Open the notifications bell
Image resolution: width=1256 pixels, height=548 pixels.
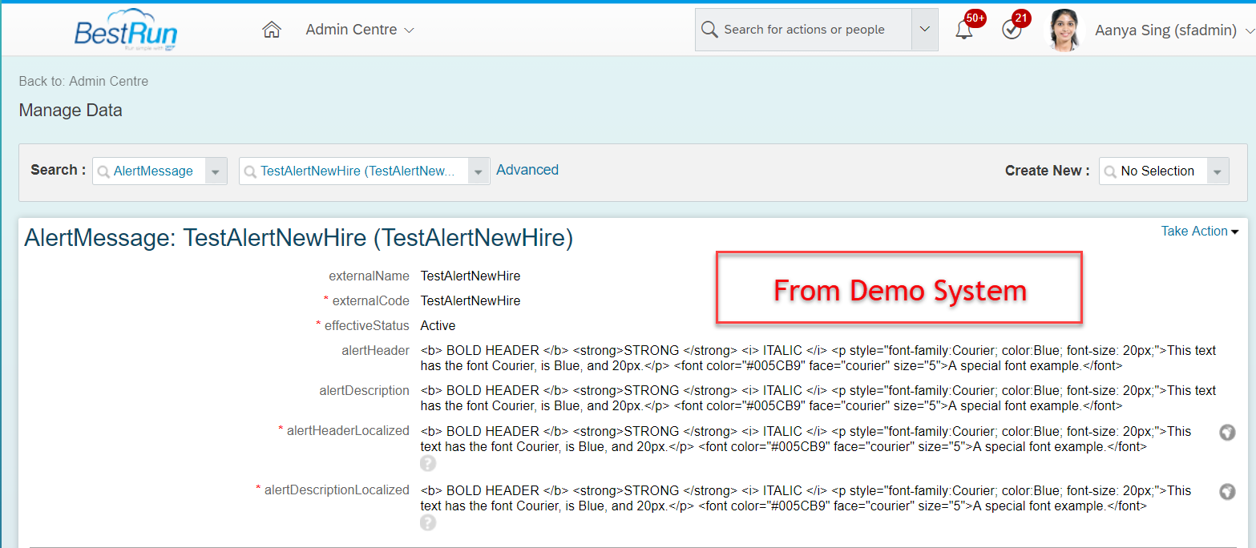tap(964, 30)
